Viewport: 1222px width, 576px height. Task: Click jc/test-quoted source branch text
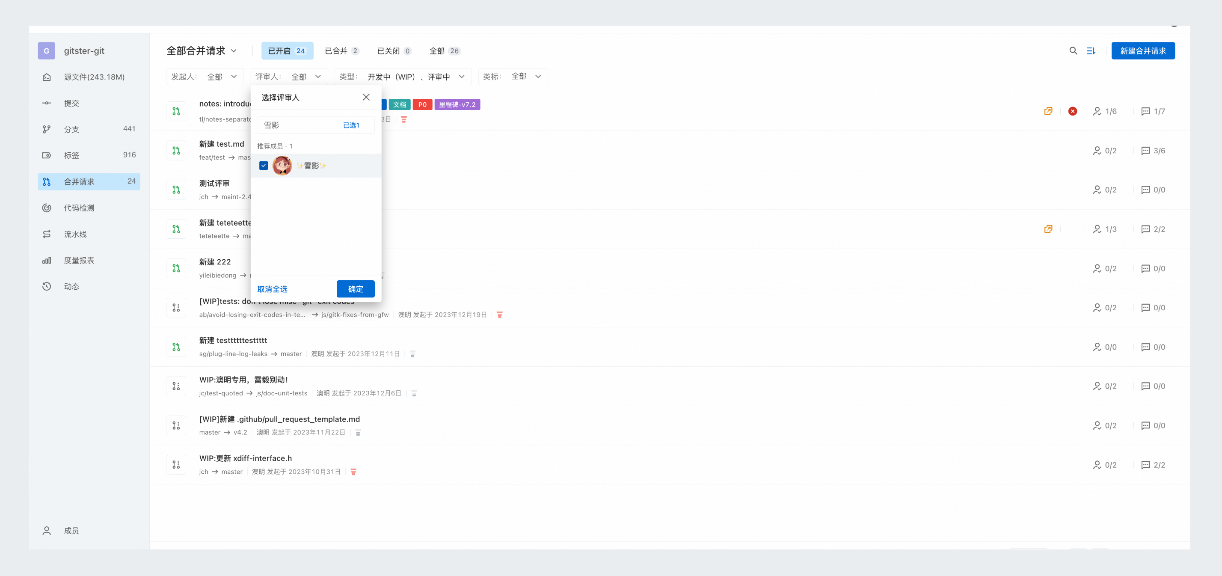[x=221, y=393]
